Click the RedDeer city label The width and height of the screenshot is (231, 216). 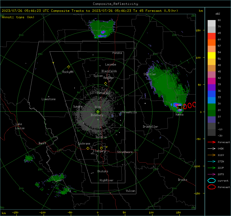click(109, 78)
